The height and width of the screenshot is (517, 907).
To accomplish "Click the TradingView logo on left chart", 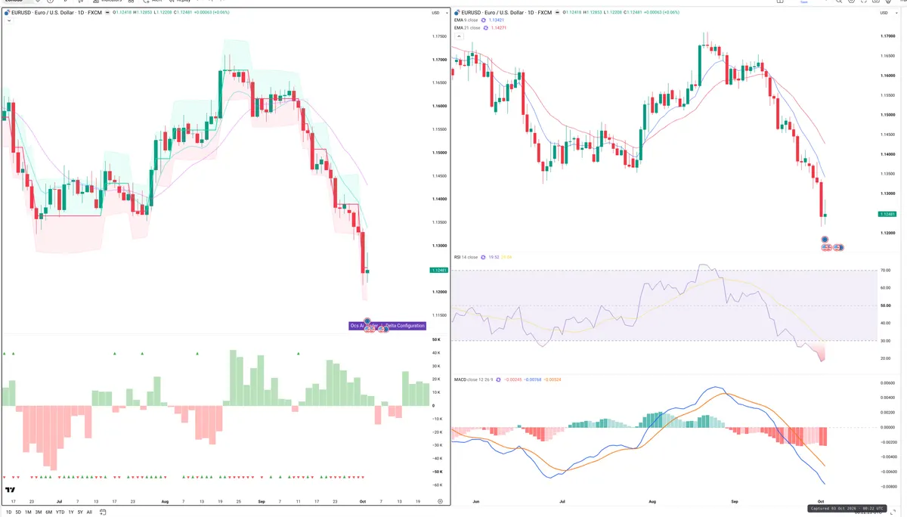I will click(x=11, y=491).
